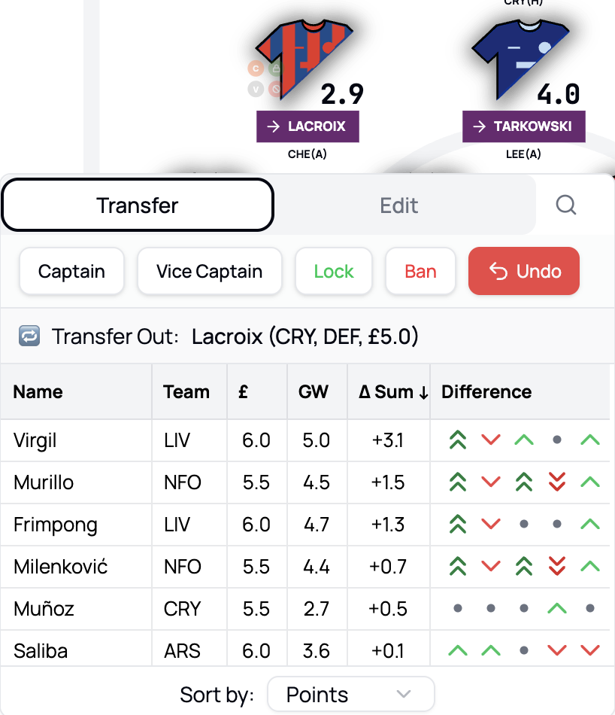Open the Sort by Points dropdown

[350, 694]
